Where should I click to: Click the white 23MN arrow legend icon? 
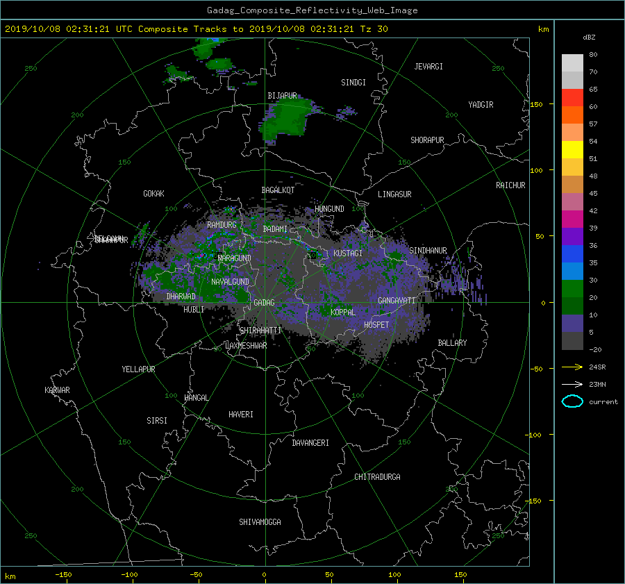click(x=572, y=384)
